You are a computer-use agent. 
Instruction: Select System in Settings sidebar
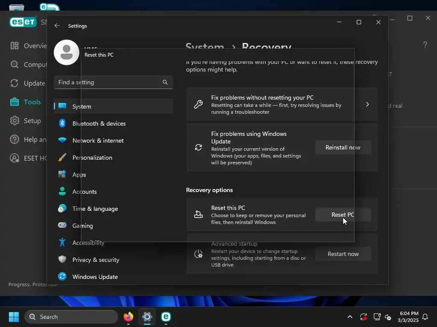click(x=114, y=106)
